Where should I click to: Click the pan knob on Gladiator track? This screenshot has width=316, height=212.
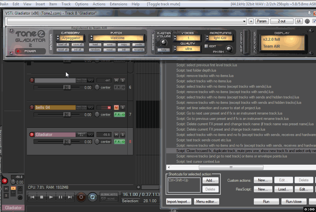97,142
